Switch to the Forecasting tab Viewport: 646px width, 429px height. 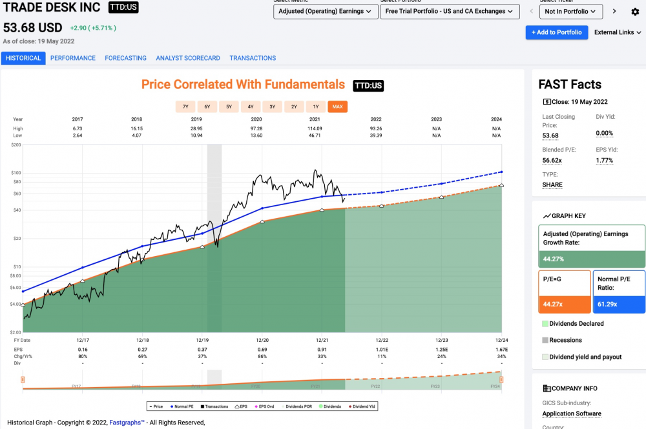[126, 58]
